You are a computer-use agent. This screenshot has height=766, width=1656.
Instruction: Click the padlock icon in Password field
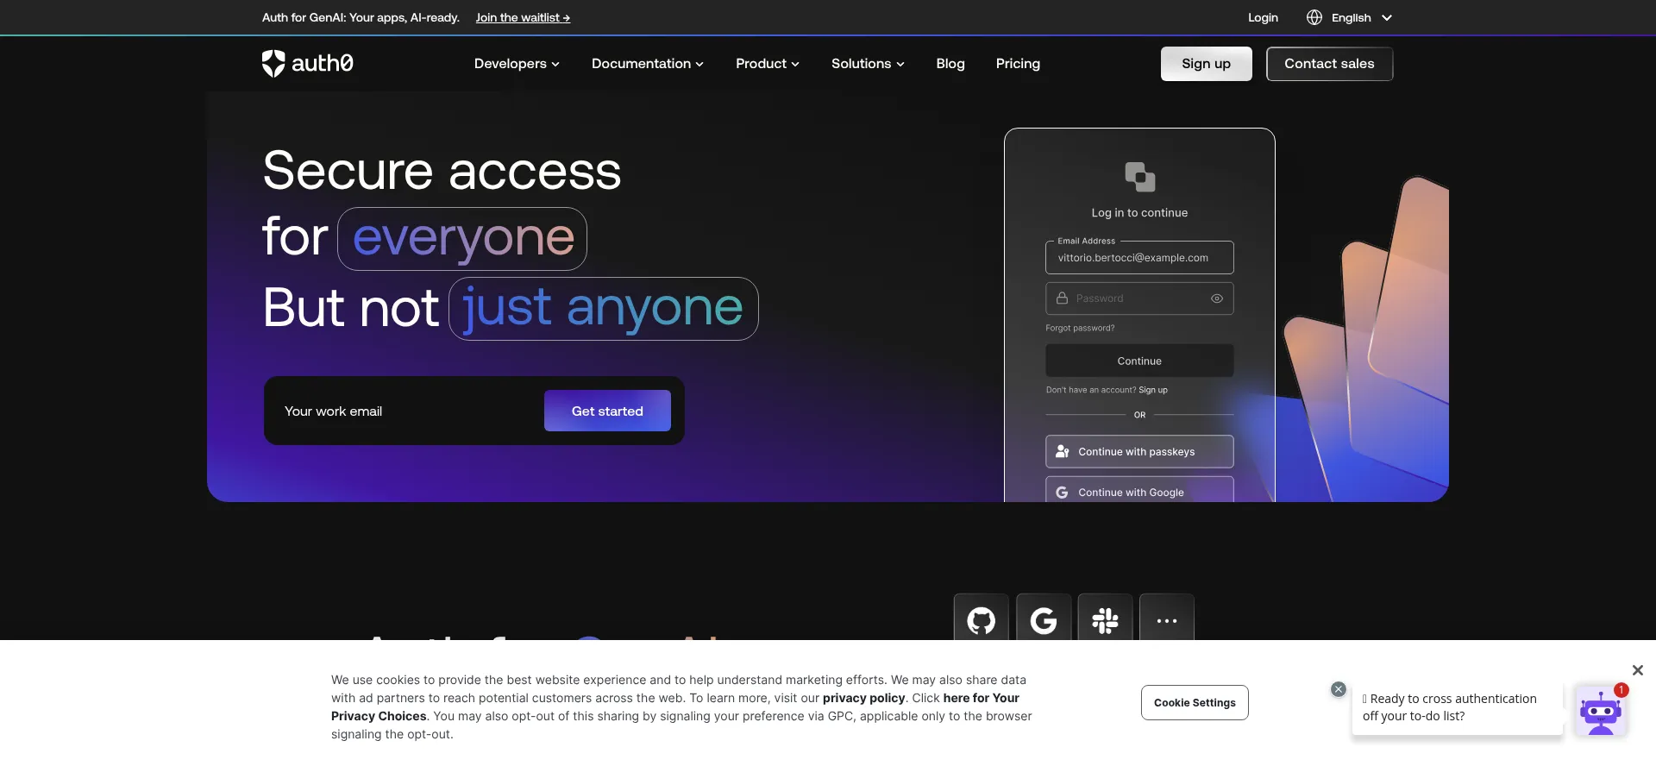pyautogui.click(x=1063, y=298)
